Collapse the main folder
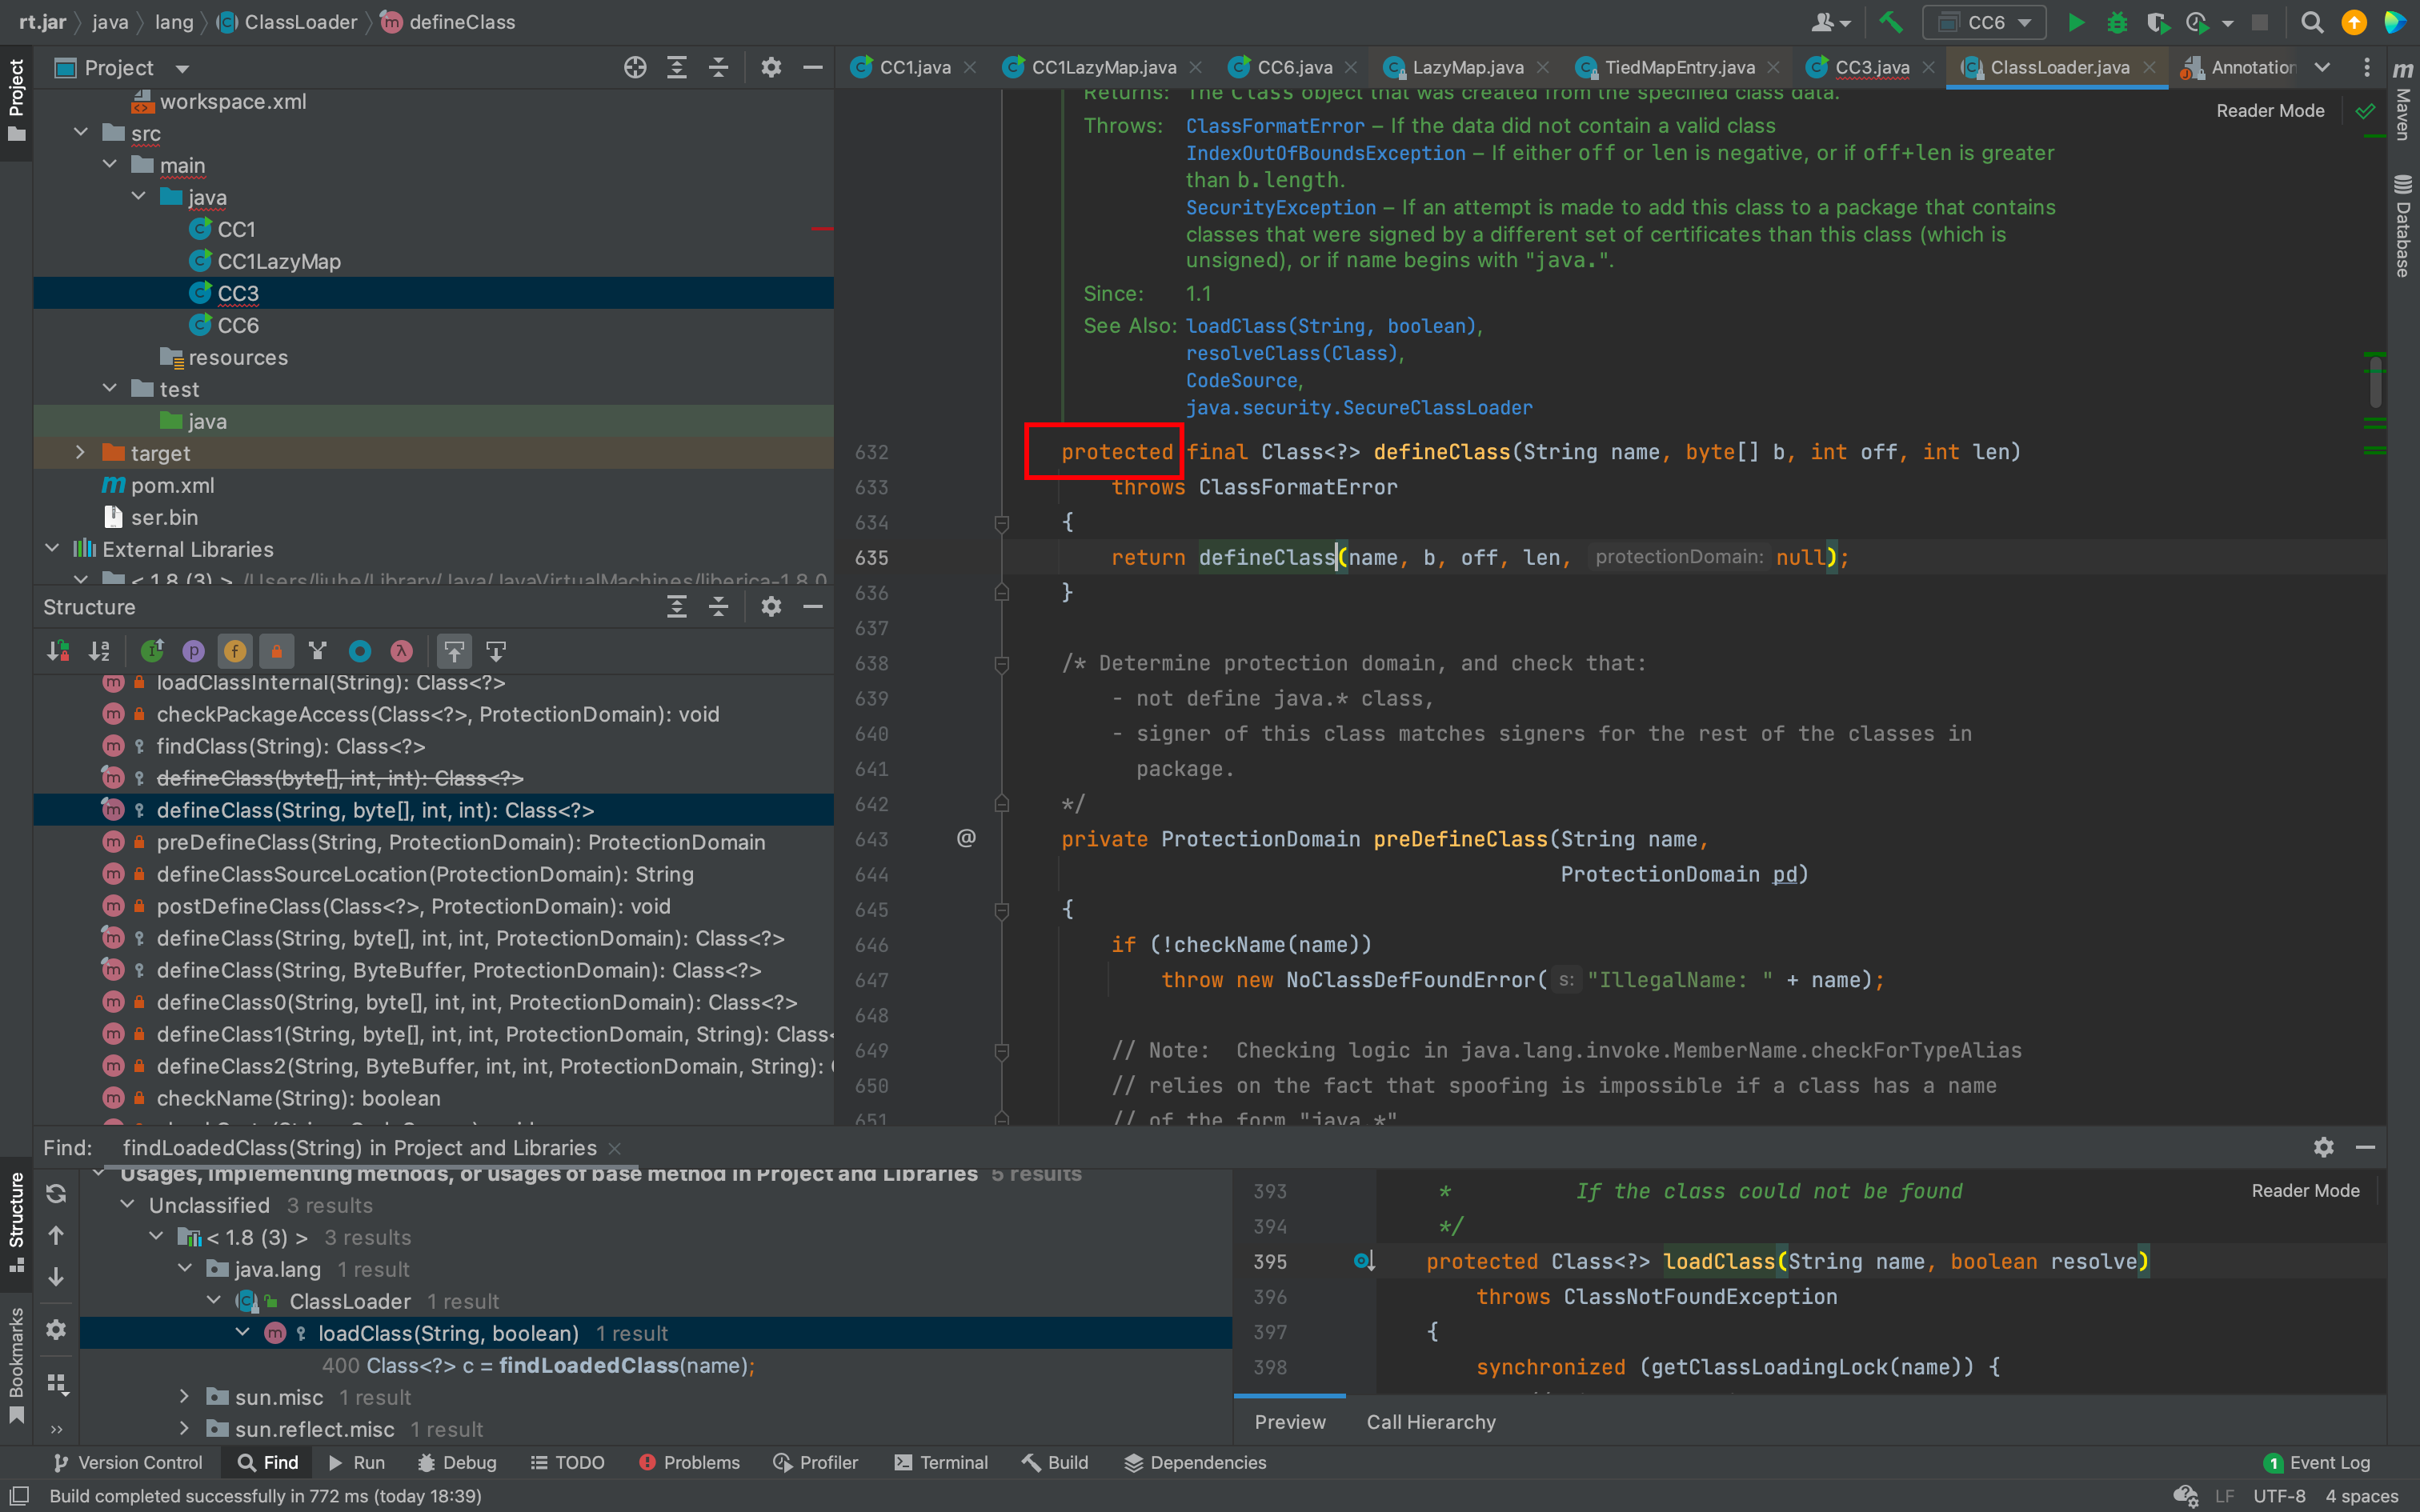Image resolution: width=2420 pixels, height=1512 pixels. [110, 165]
